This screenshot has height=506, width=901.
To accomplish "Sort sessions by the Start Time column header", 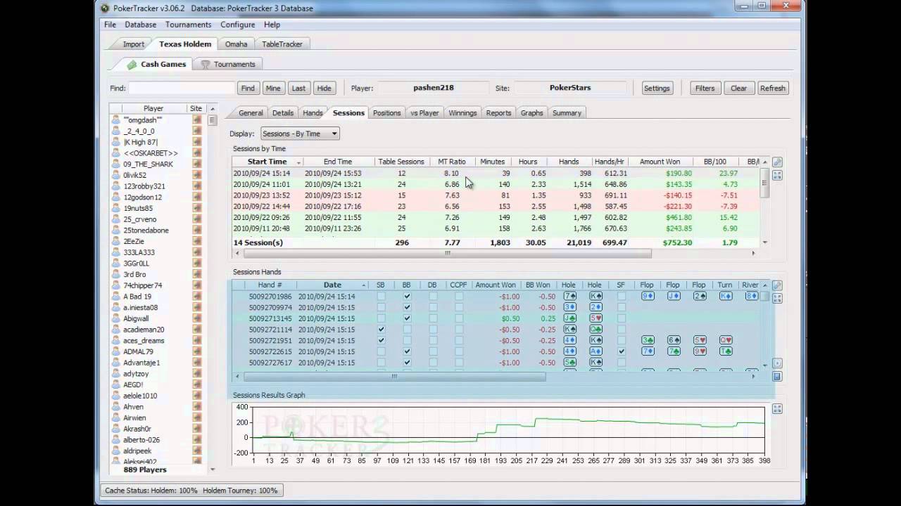I will 267,162.
